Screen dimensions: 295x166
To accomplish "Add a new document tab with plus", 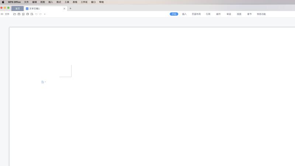I will coord(70,8).
